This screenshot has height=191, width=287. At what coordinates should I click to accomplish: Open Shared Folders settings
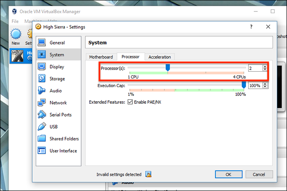coord(58,139)
